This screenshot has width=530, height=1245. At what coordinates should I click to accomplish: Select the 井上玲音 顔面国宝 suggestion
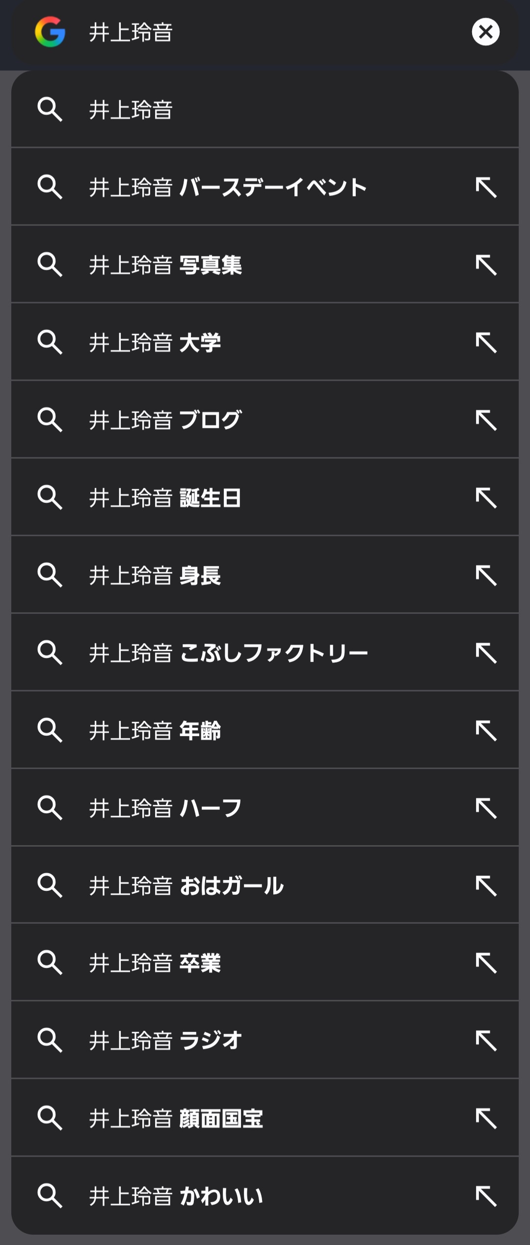click(x=265, y=1118)
